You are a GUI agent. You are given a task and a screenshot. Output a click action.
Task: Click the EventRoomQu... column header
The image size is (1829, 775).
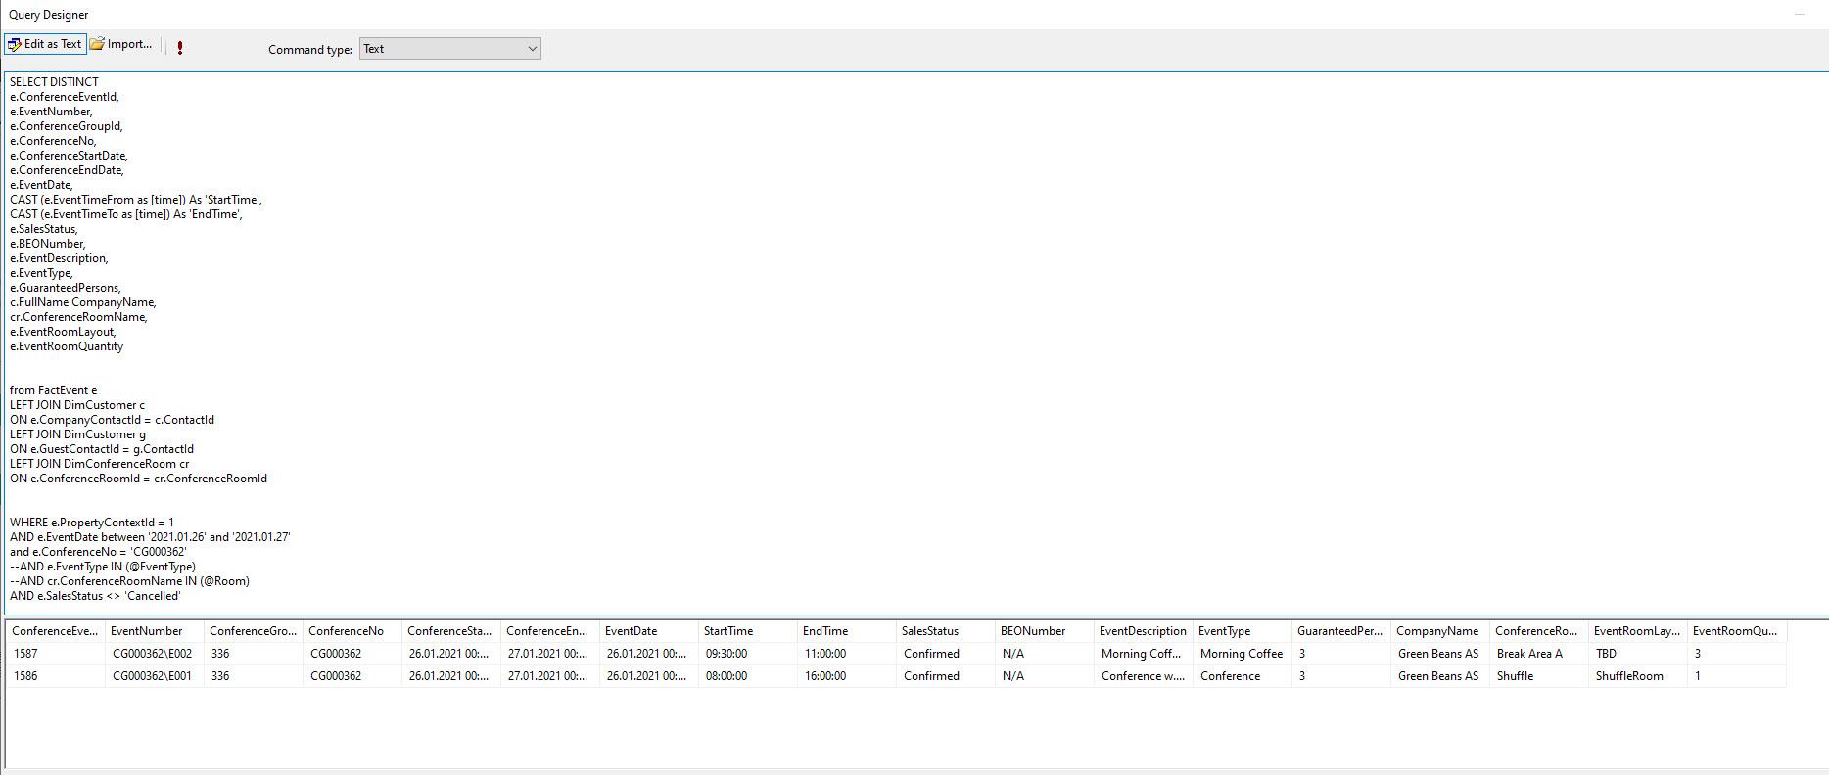click(1737, 631)
